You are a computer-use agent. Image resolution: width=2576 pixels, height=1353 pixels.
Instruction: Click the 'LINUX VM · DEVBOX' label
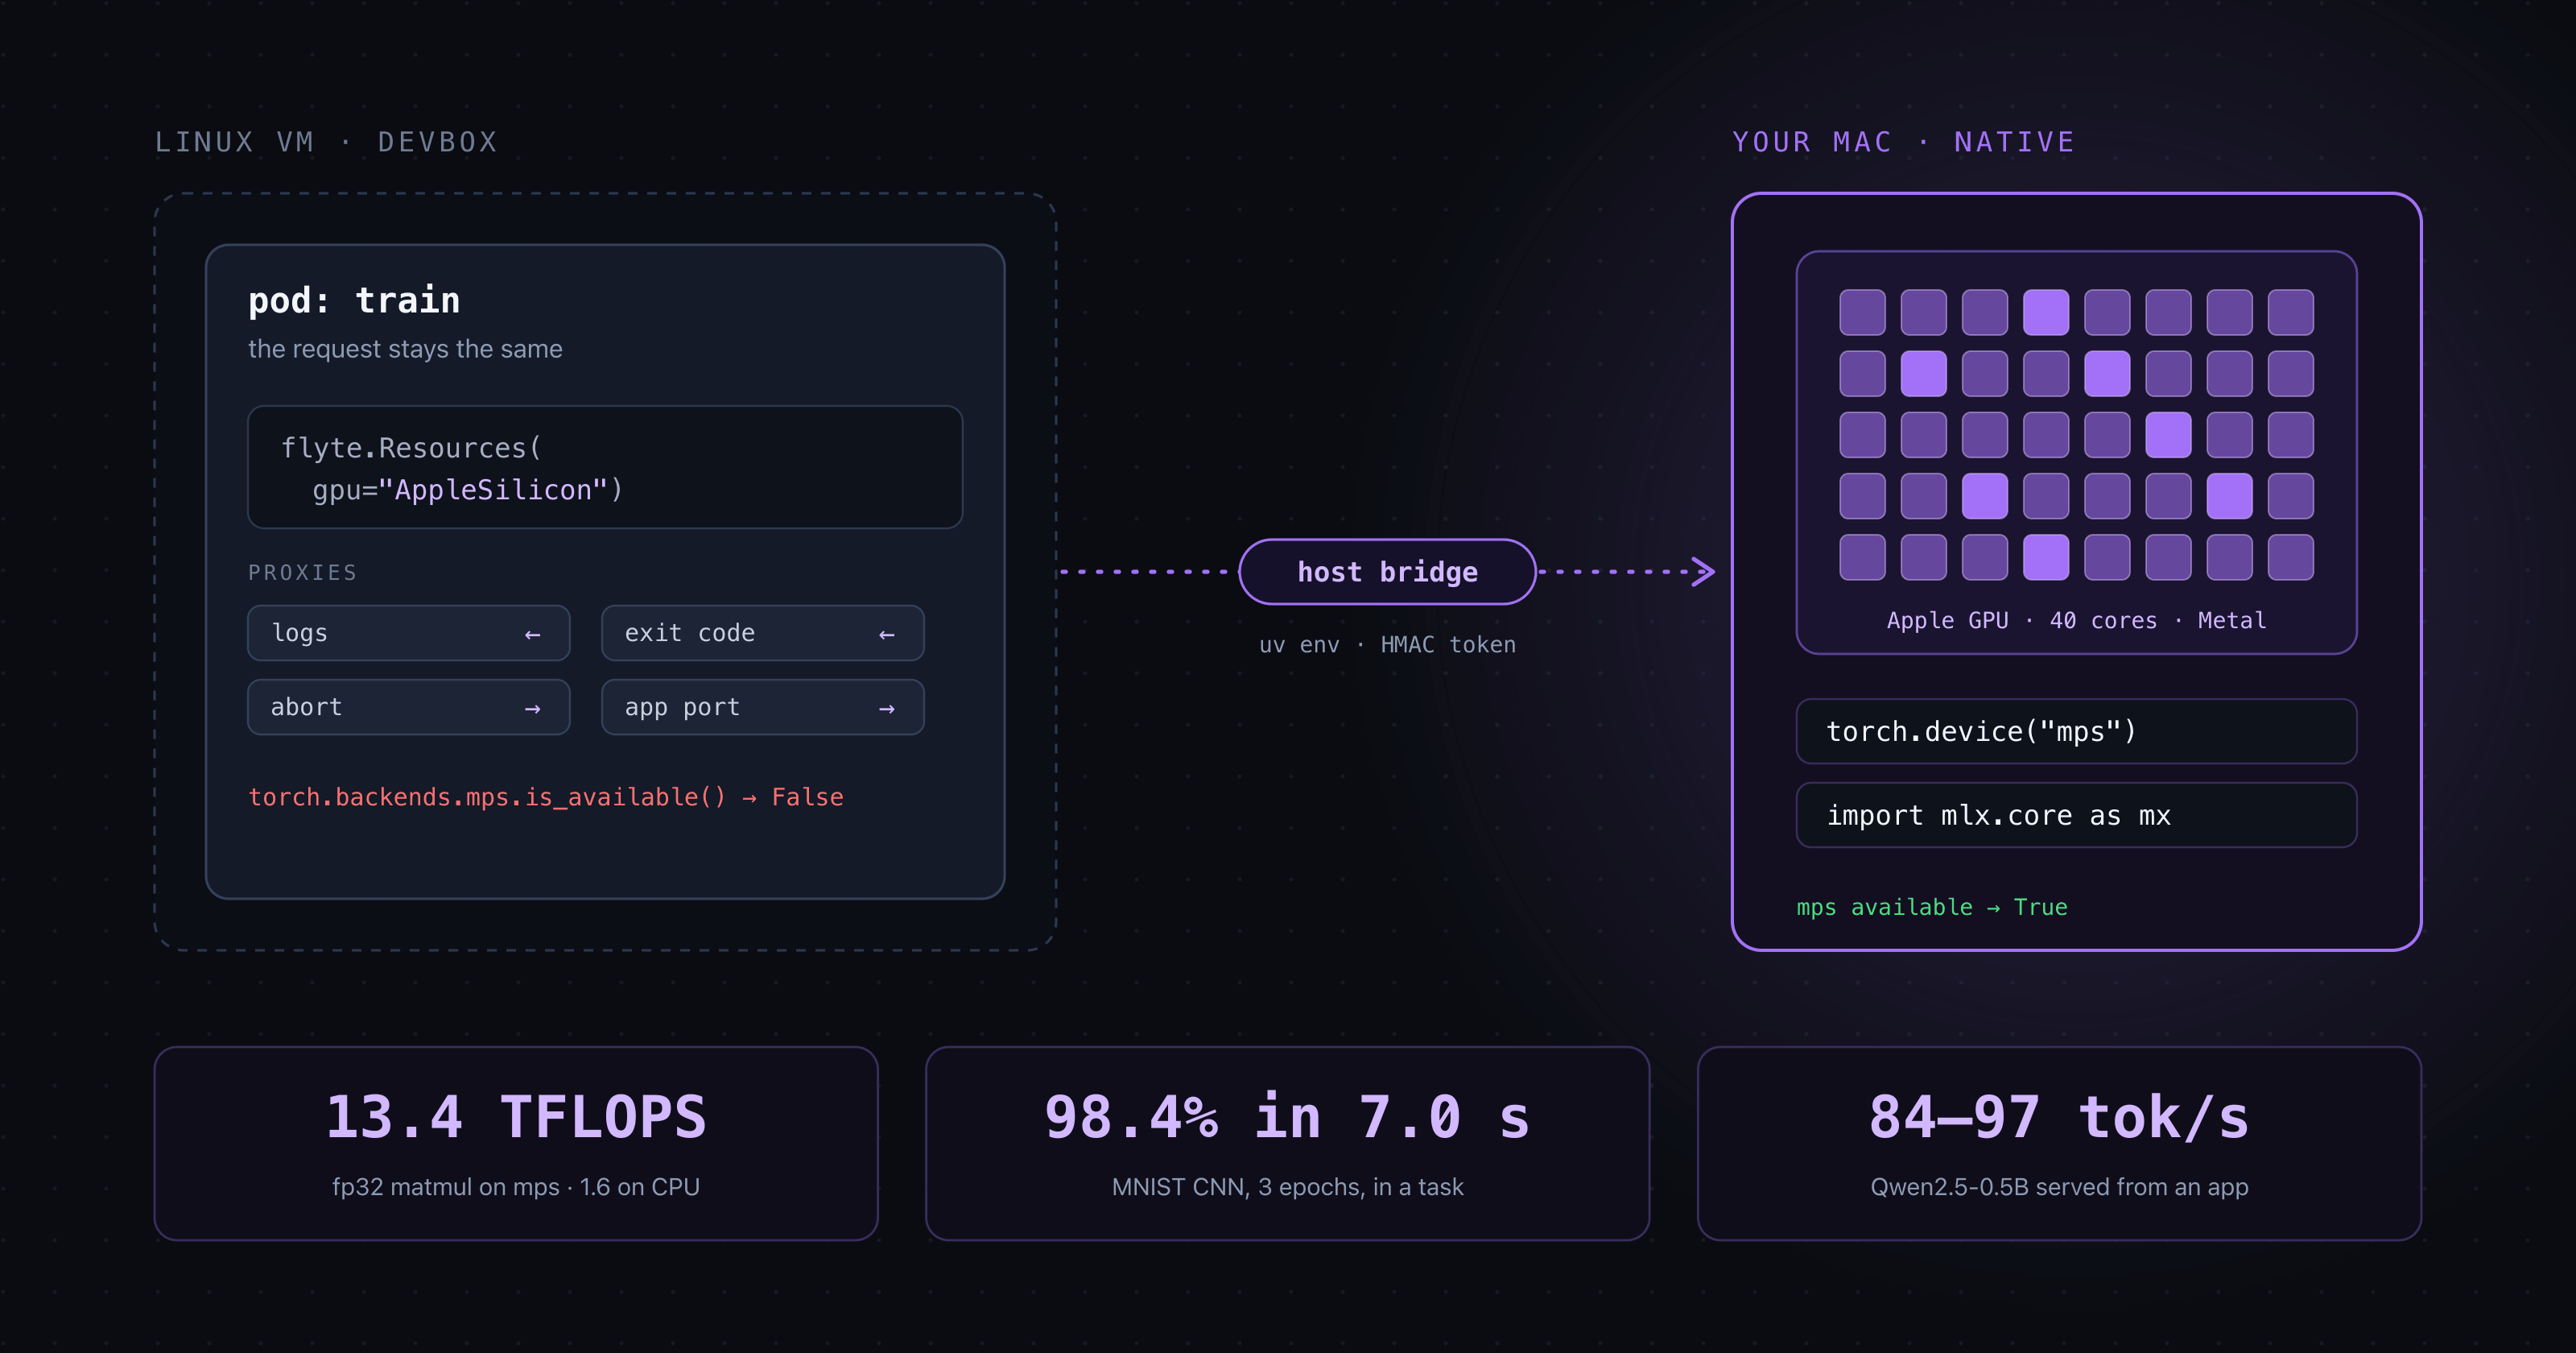pyautogui.click(x=326, y=142)
